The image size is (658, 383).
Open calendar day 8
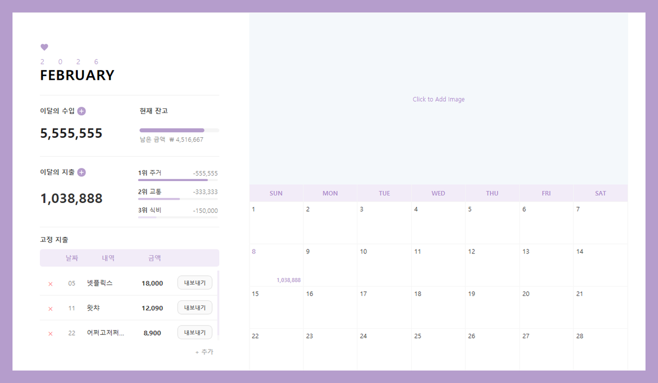[276, 265]
